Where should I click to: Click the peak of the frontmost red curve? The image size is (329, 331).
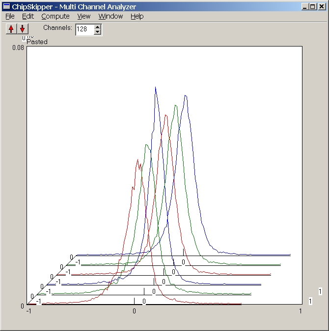pyautogui.click(x=137, y=161)
